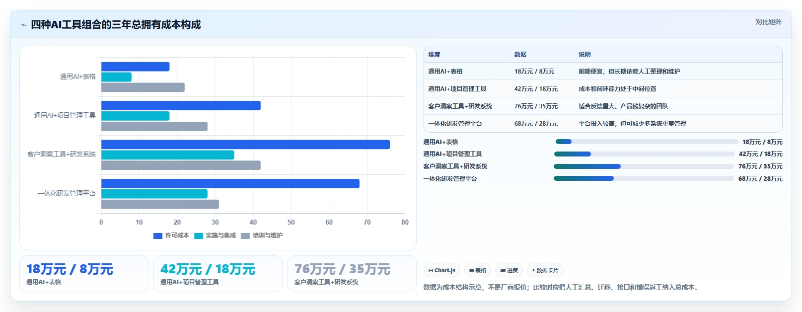The height and width of the screenshot is (312, 802).
Task: Click description 平台投入较高，但可减少多系统重复管理
Action: pyautogui.click(x=632, y=124)
